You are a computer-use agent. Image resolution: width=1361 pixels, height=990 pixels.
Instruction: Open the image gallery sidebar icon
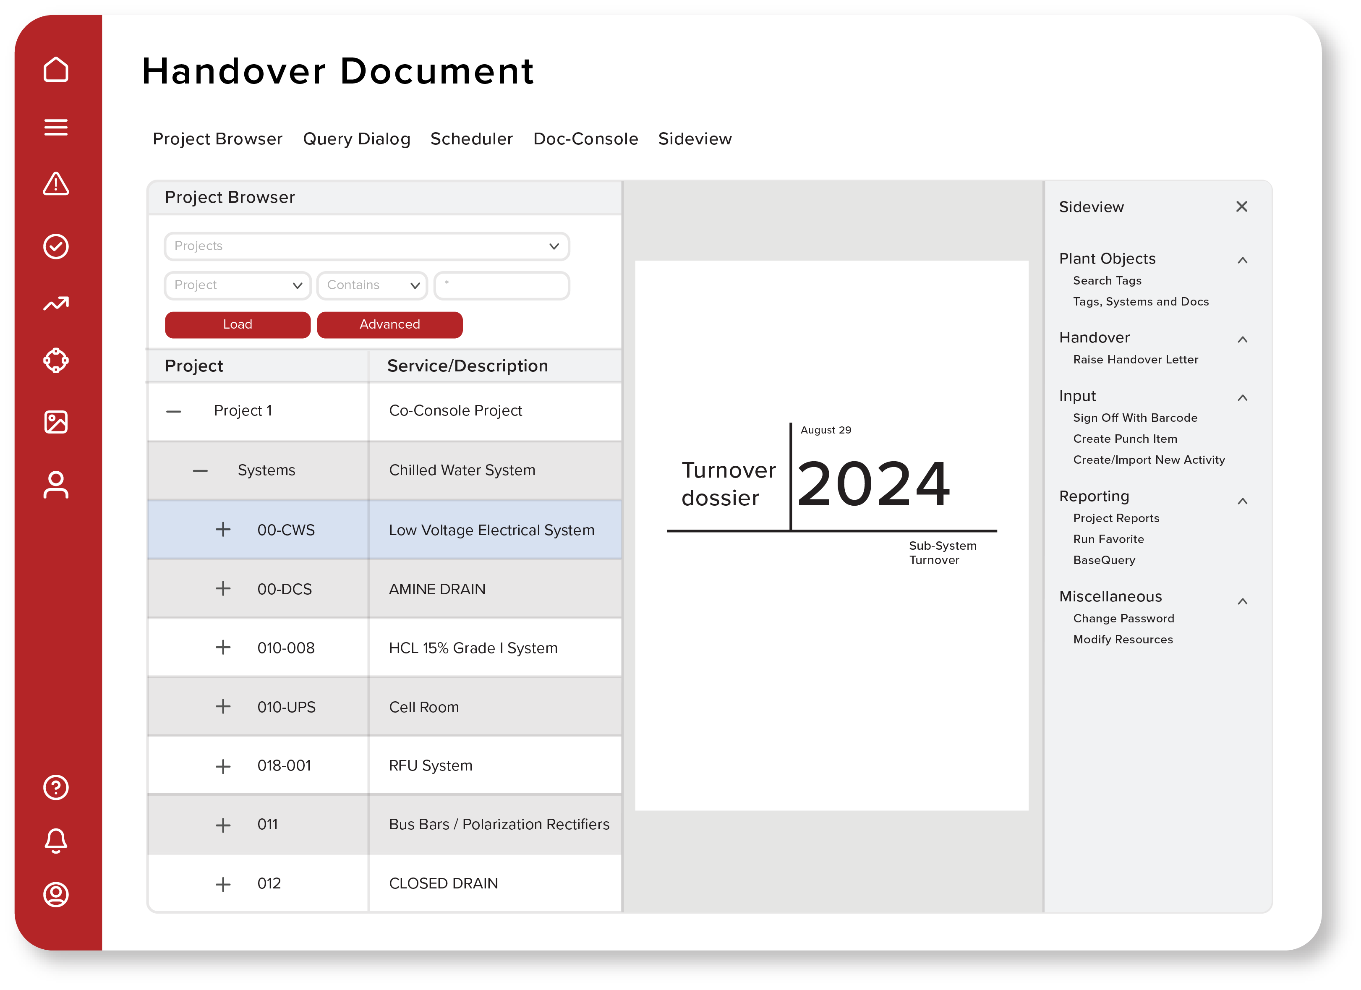[56, 423]
